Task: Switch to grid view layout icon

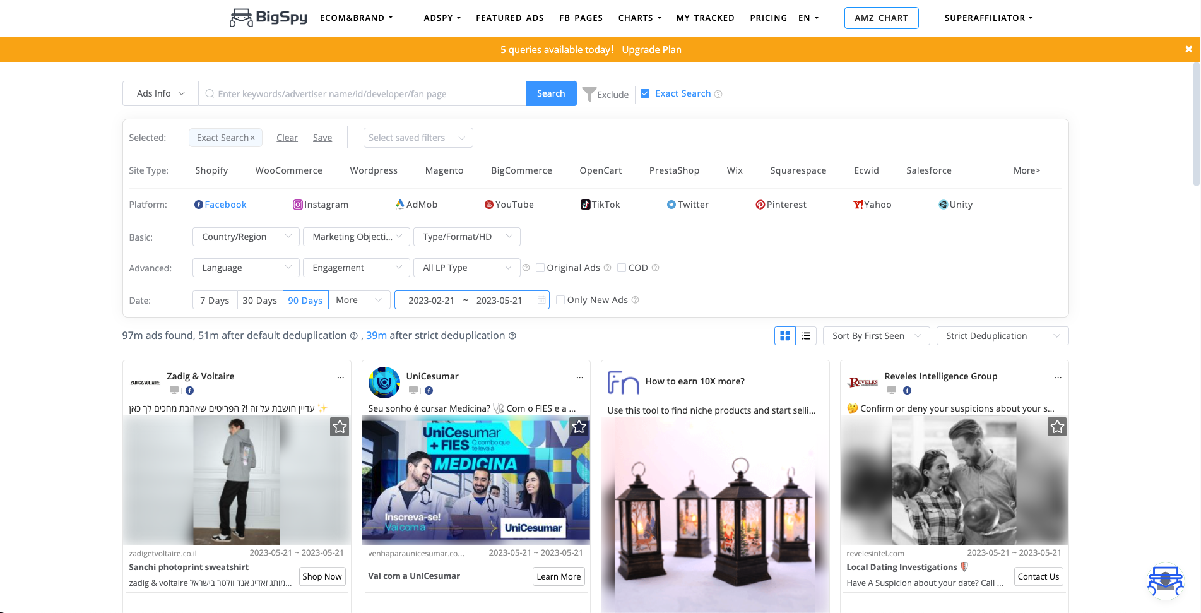Action: pyautogui.click(x=784, y=336)
